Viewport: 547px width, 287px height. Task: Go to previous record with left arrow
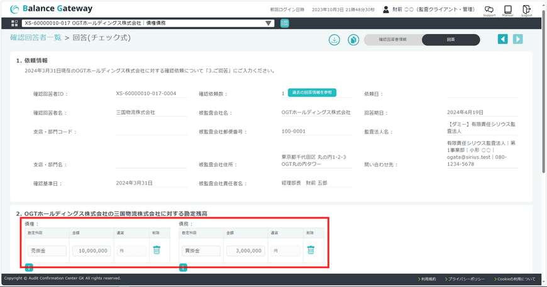pyautogui.click(x=502, y=39)
